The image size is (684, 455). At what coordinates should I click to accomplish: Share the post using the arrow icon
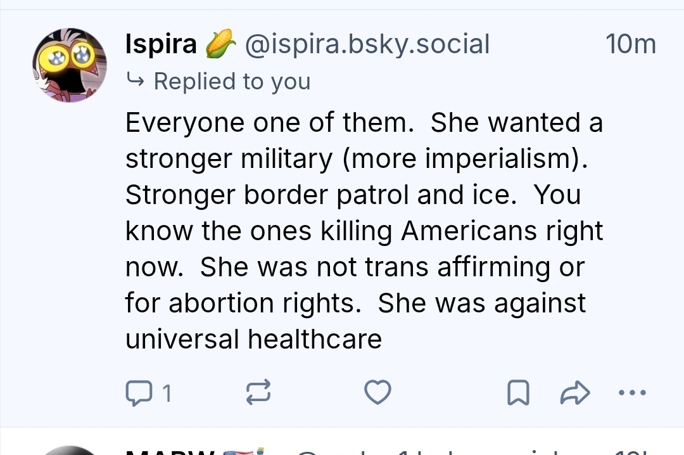coord(575,394)
